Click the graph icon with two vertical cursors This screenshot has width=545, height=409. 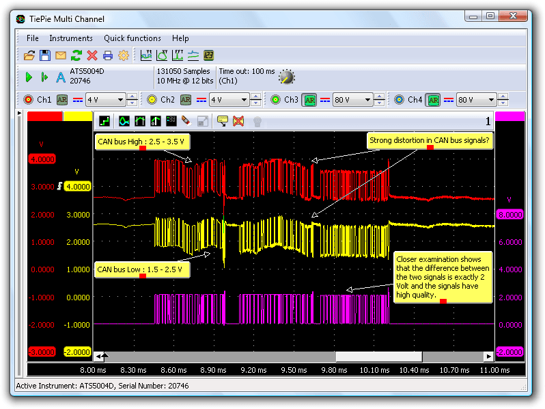point(140,121)
